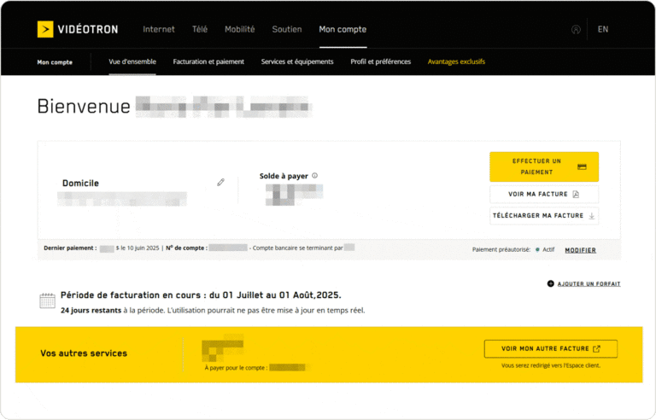The width and height of the screenshot is (656, 420).
Task: Open the user profile icon
Action: [576, 29]
